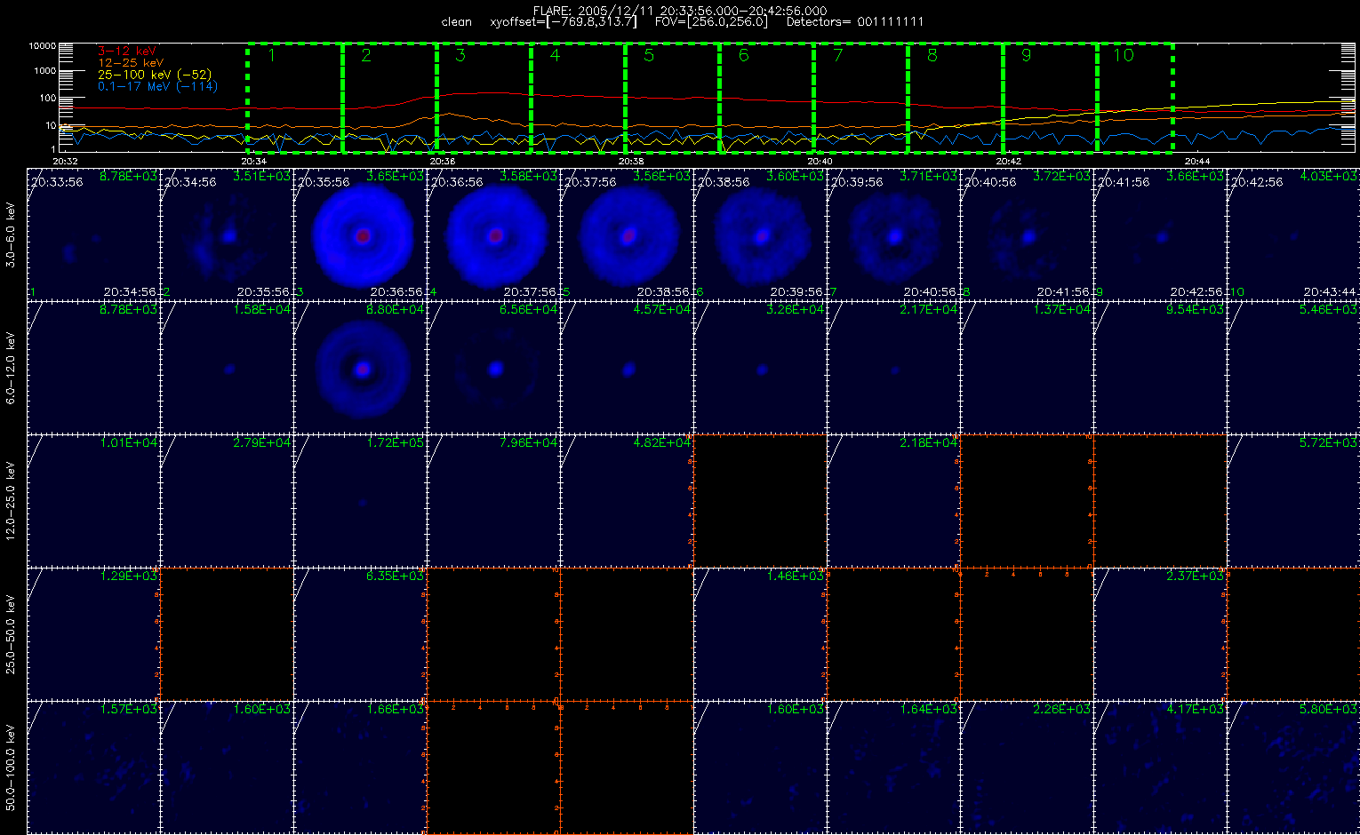
Task: Open the 3.0-6.0 keV image starting 20:35:56
Action: (360, 234)
